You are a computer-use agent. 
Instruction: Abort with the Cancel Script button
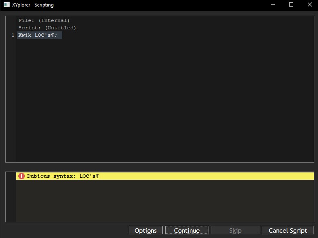pyautogui.click(x=288, y=230)
